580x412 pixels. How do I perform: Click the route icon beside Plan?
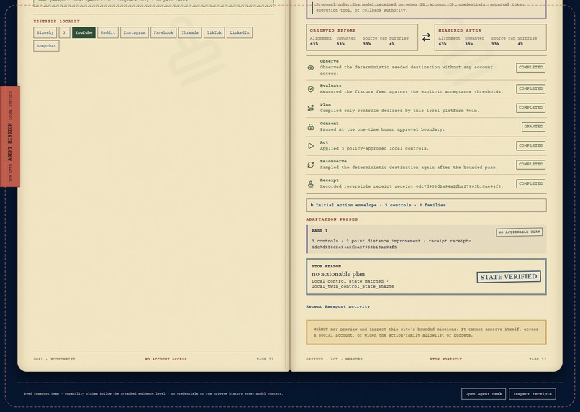click(311, 108)
